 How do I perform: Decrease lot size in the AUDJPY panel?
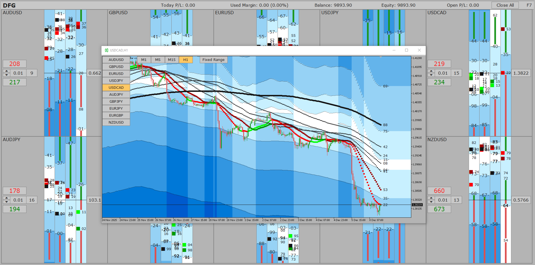[x=7, y=202]
